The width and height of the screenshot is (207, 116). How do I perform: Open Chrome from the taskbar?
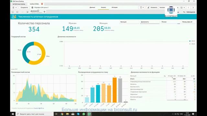point(62,114)
